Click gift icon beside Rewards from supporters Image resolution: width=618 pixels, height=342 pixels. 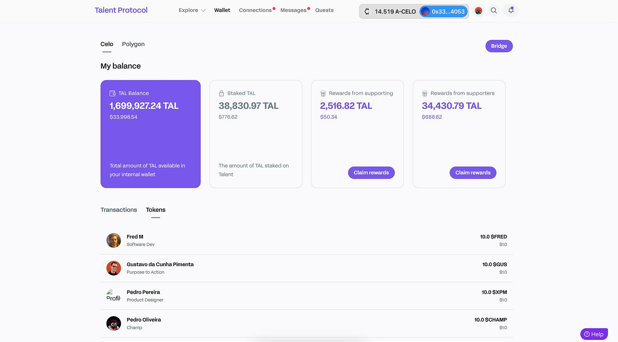(424, 93)
